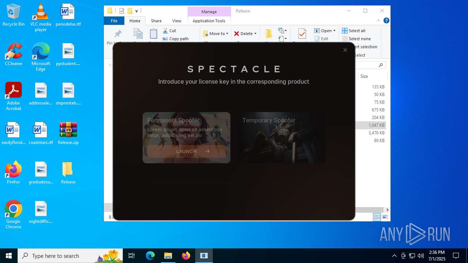Close the Spectacle dialog
468x263 pixels.
click(345, 50)
